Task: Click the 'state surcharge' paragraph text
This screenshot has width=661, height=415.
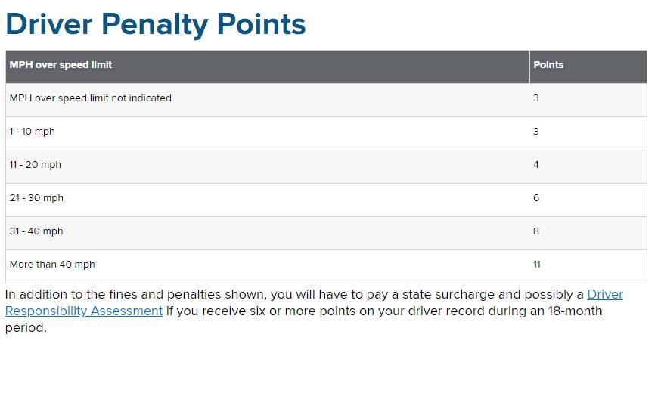Action: [448, 294]
